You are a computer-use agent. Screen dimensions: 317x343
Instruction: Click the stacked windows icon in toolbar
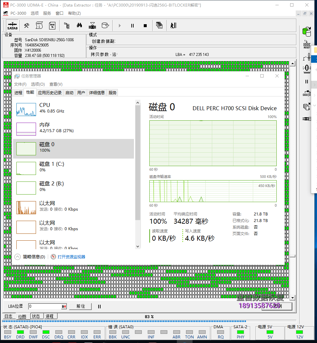click(x=159, y=26)
